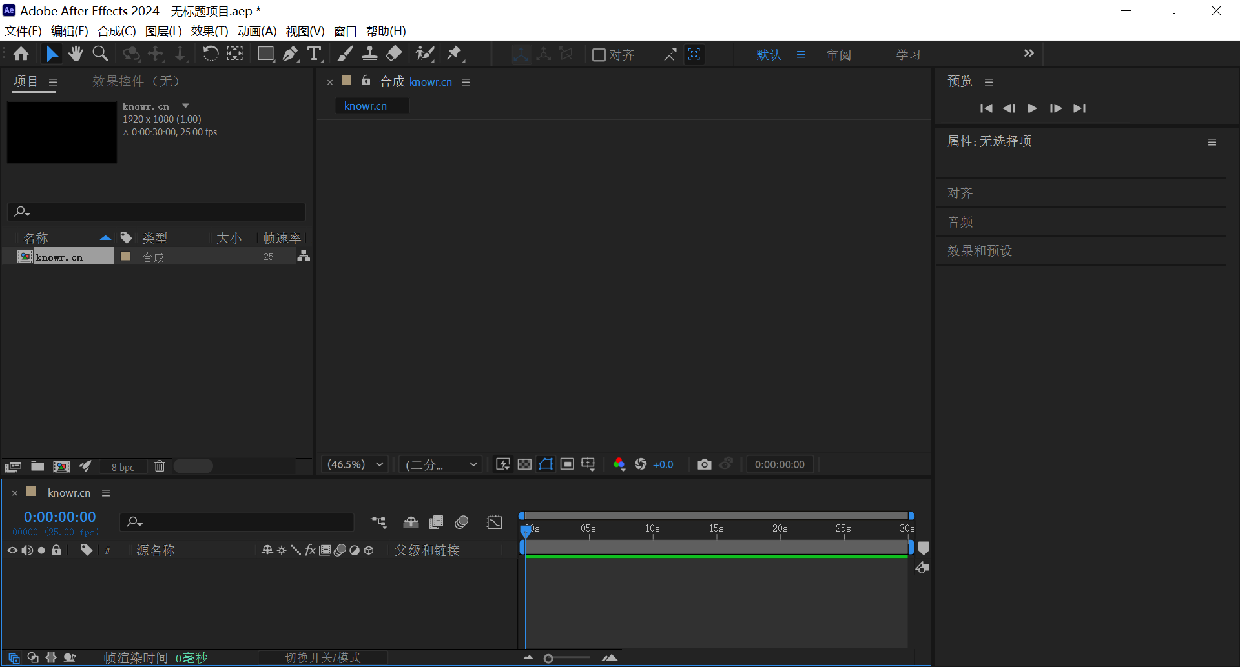Click the interpret footage icon in Project panel
This screenshot has width=1240, height=667.
click(x=13, y=466)
